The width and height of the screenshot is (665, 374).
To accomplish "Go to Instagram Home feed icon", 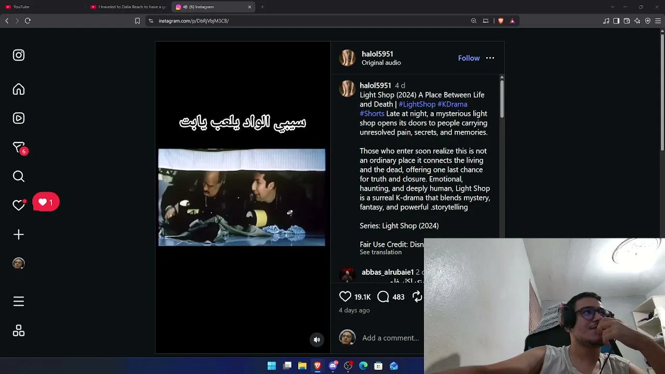I will [19, 89].
